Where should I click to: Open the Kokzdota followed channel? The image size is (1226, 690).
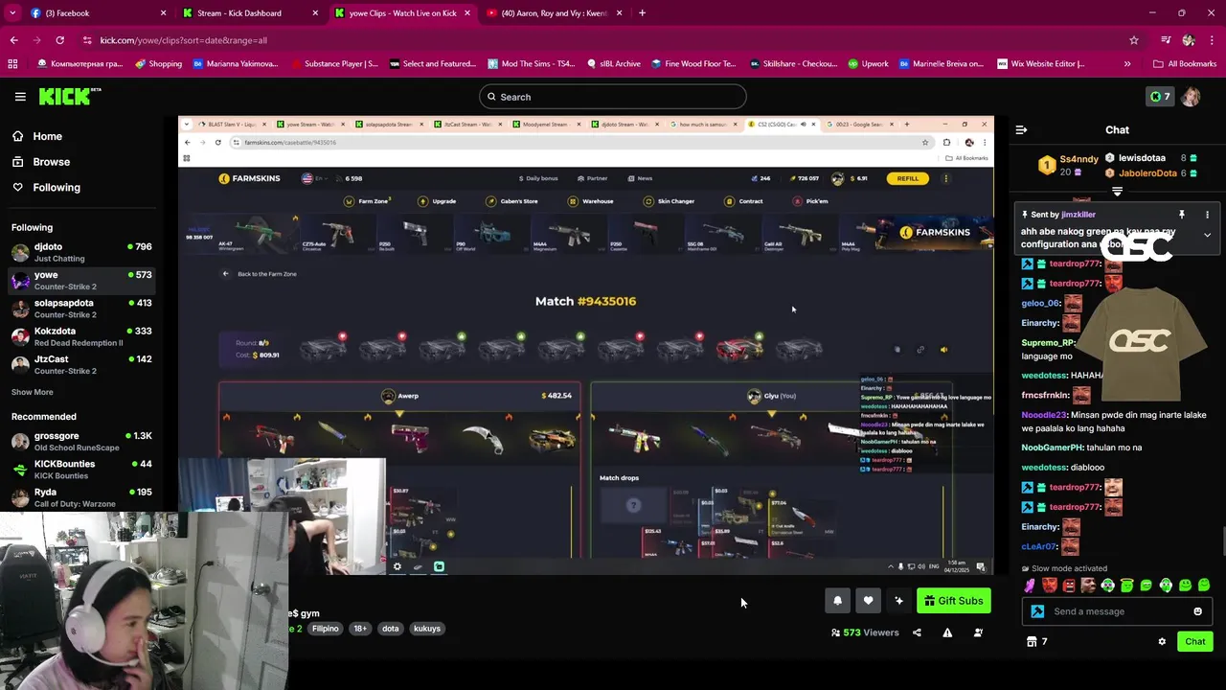click(x=81, y=336)
